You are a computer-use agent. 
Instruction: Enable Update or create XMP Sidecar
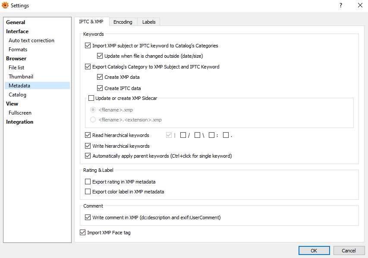91,98
